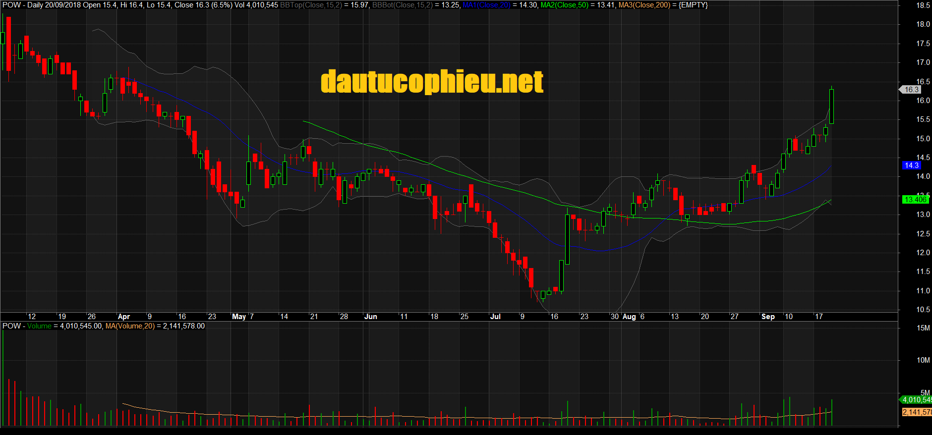Click the Sep month label on time axis
The height and width of the screenshot is (435, 932).
click(768, 317)
